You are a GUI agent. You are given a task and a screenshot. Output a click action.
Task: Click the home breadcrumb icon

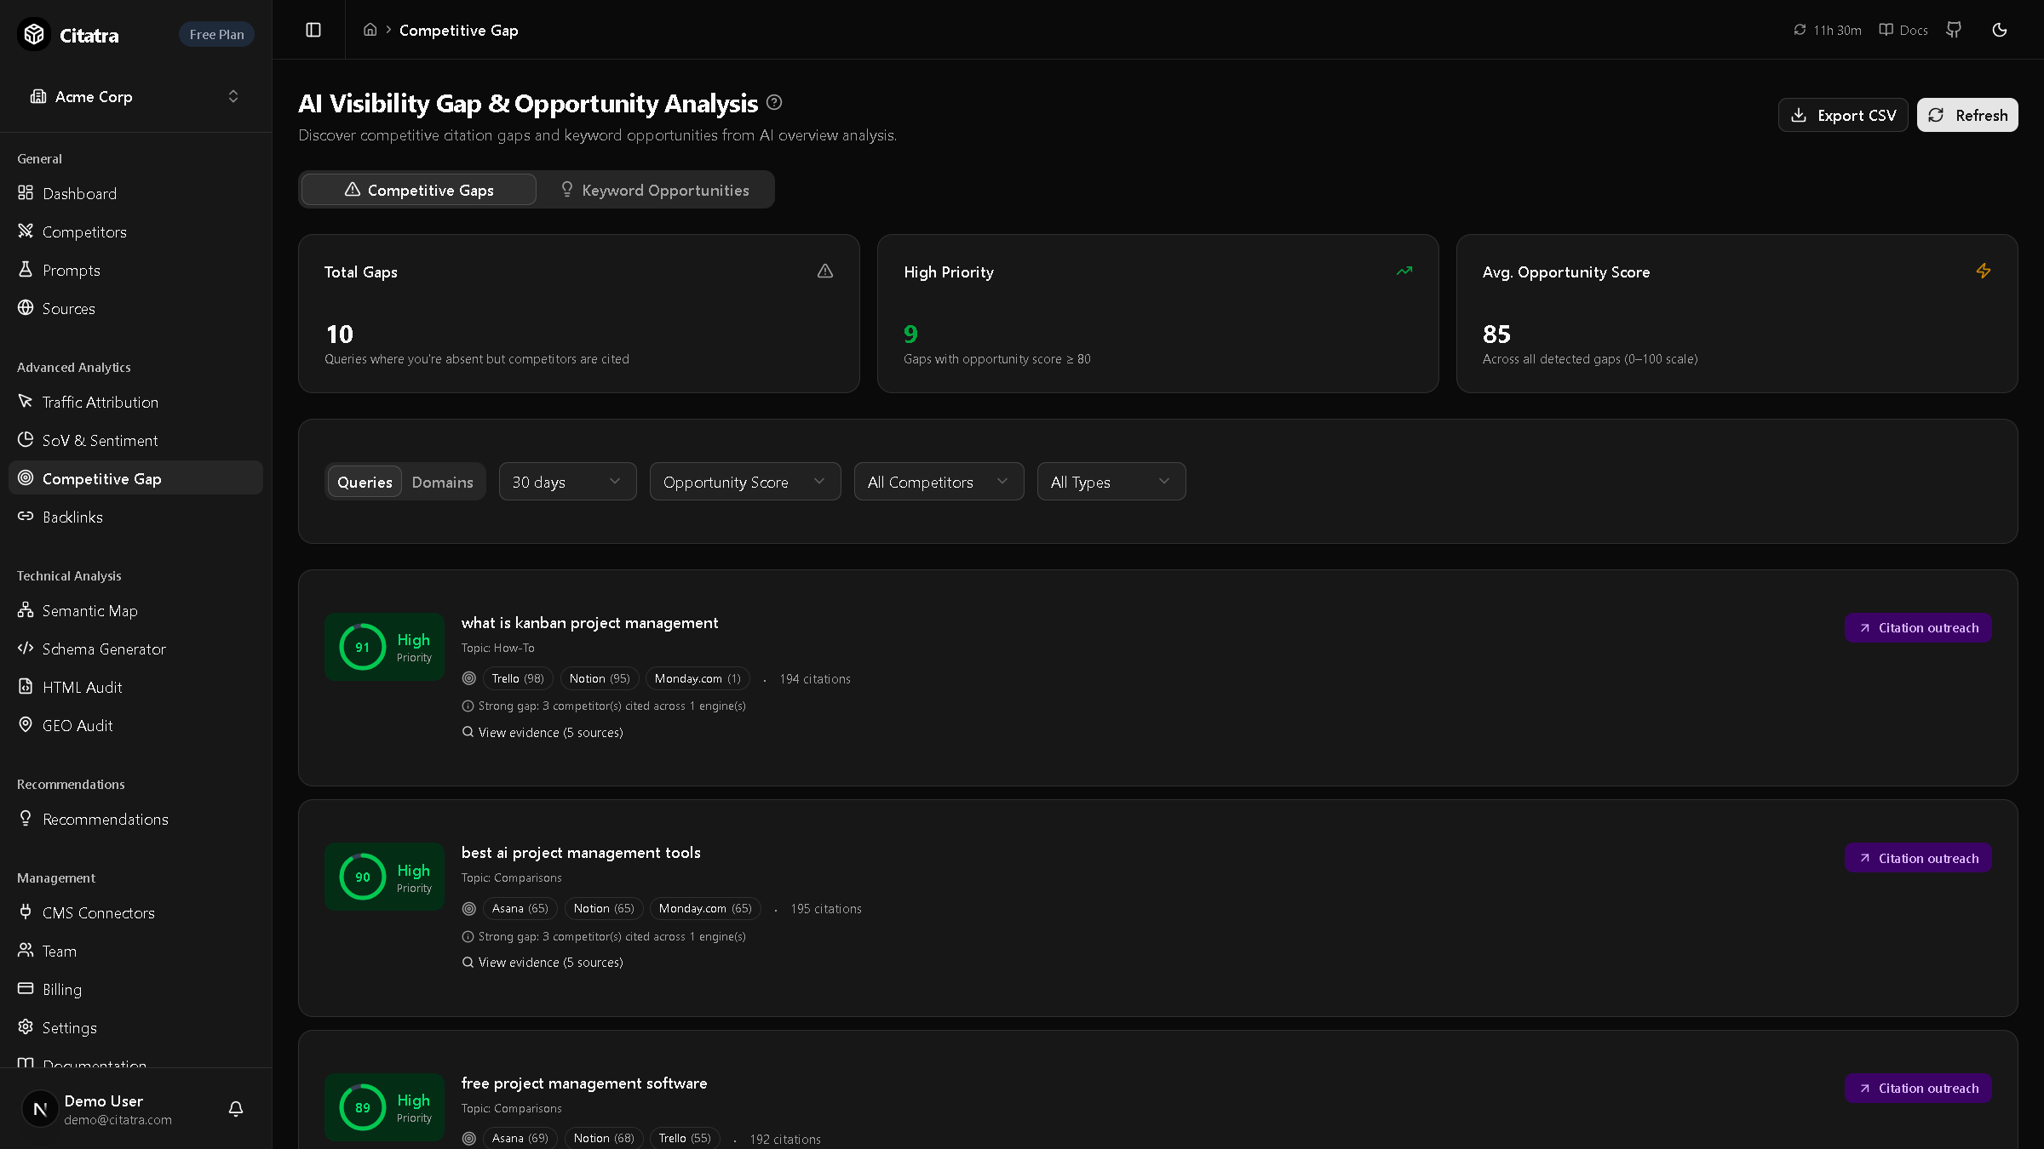point(370,30)
